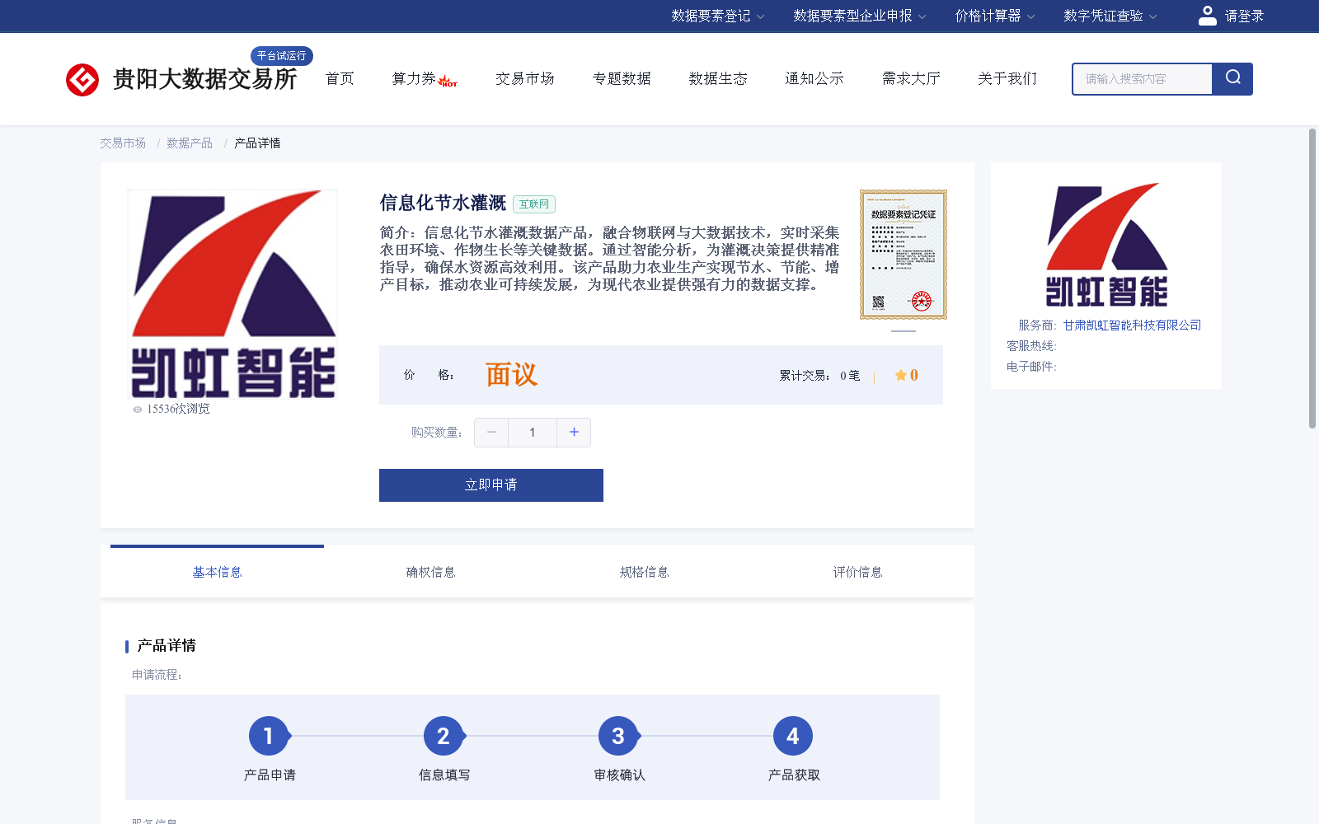Click the HOT flame badge on 算力券
The width and height of the screenshot is (1319, 824).
point(448,81)
